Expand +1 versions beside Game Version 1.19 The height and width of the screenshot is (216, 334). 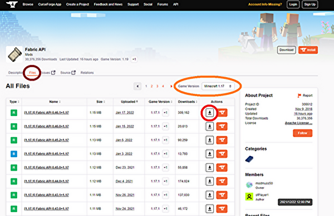coord(134,59)
